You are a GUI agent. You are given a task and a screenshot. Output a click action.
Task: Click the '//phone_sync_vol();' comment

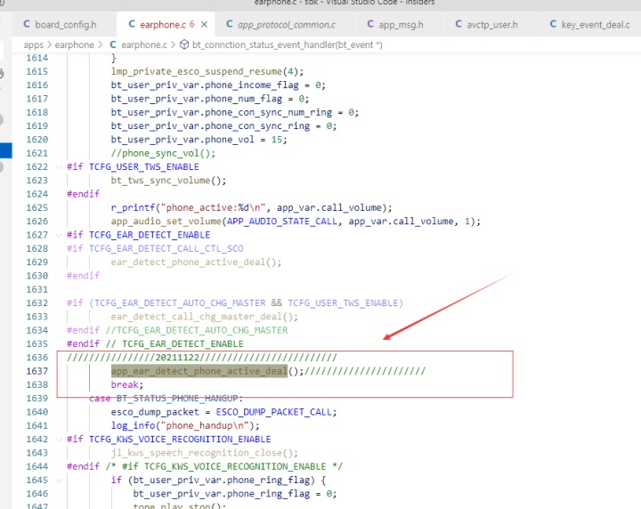(x=163, y=153)
